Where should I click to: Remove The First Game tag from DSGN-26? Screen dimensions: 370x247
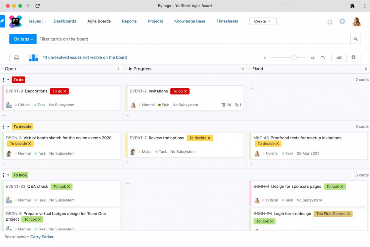point(349,214)
